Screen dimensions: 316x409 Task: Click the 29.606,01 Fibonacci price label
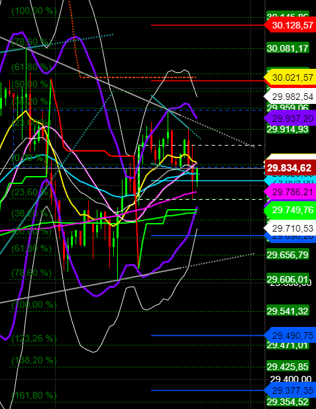[288, 279]
